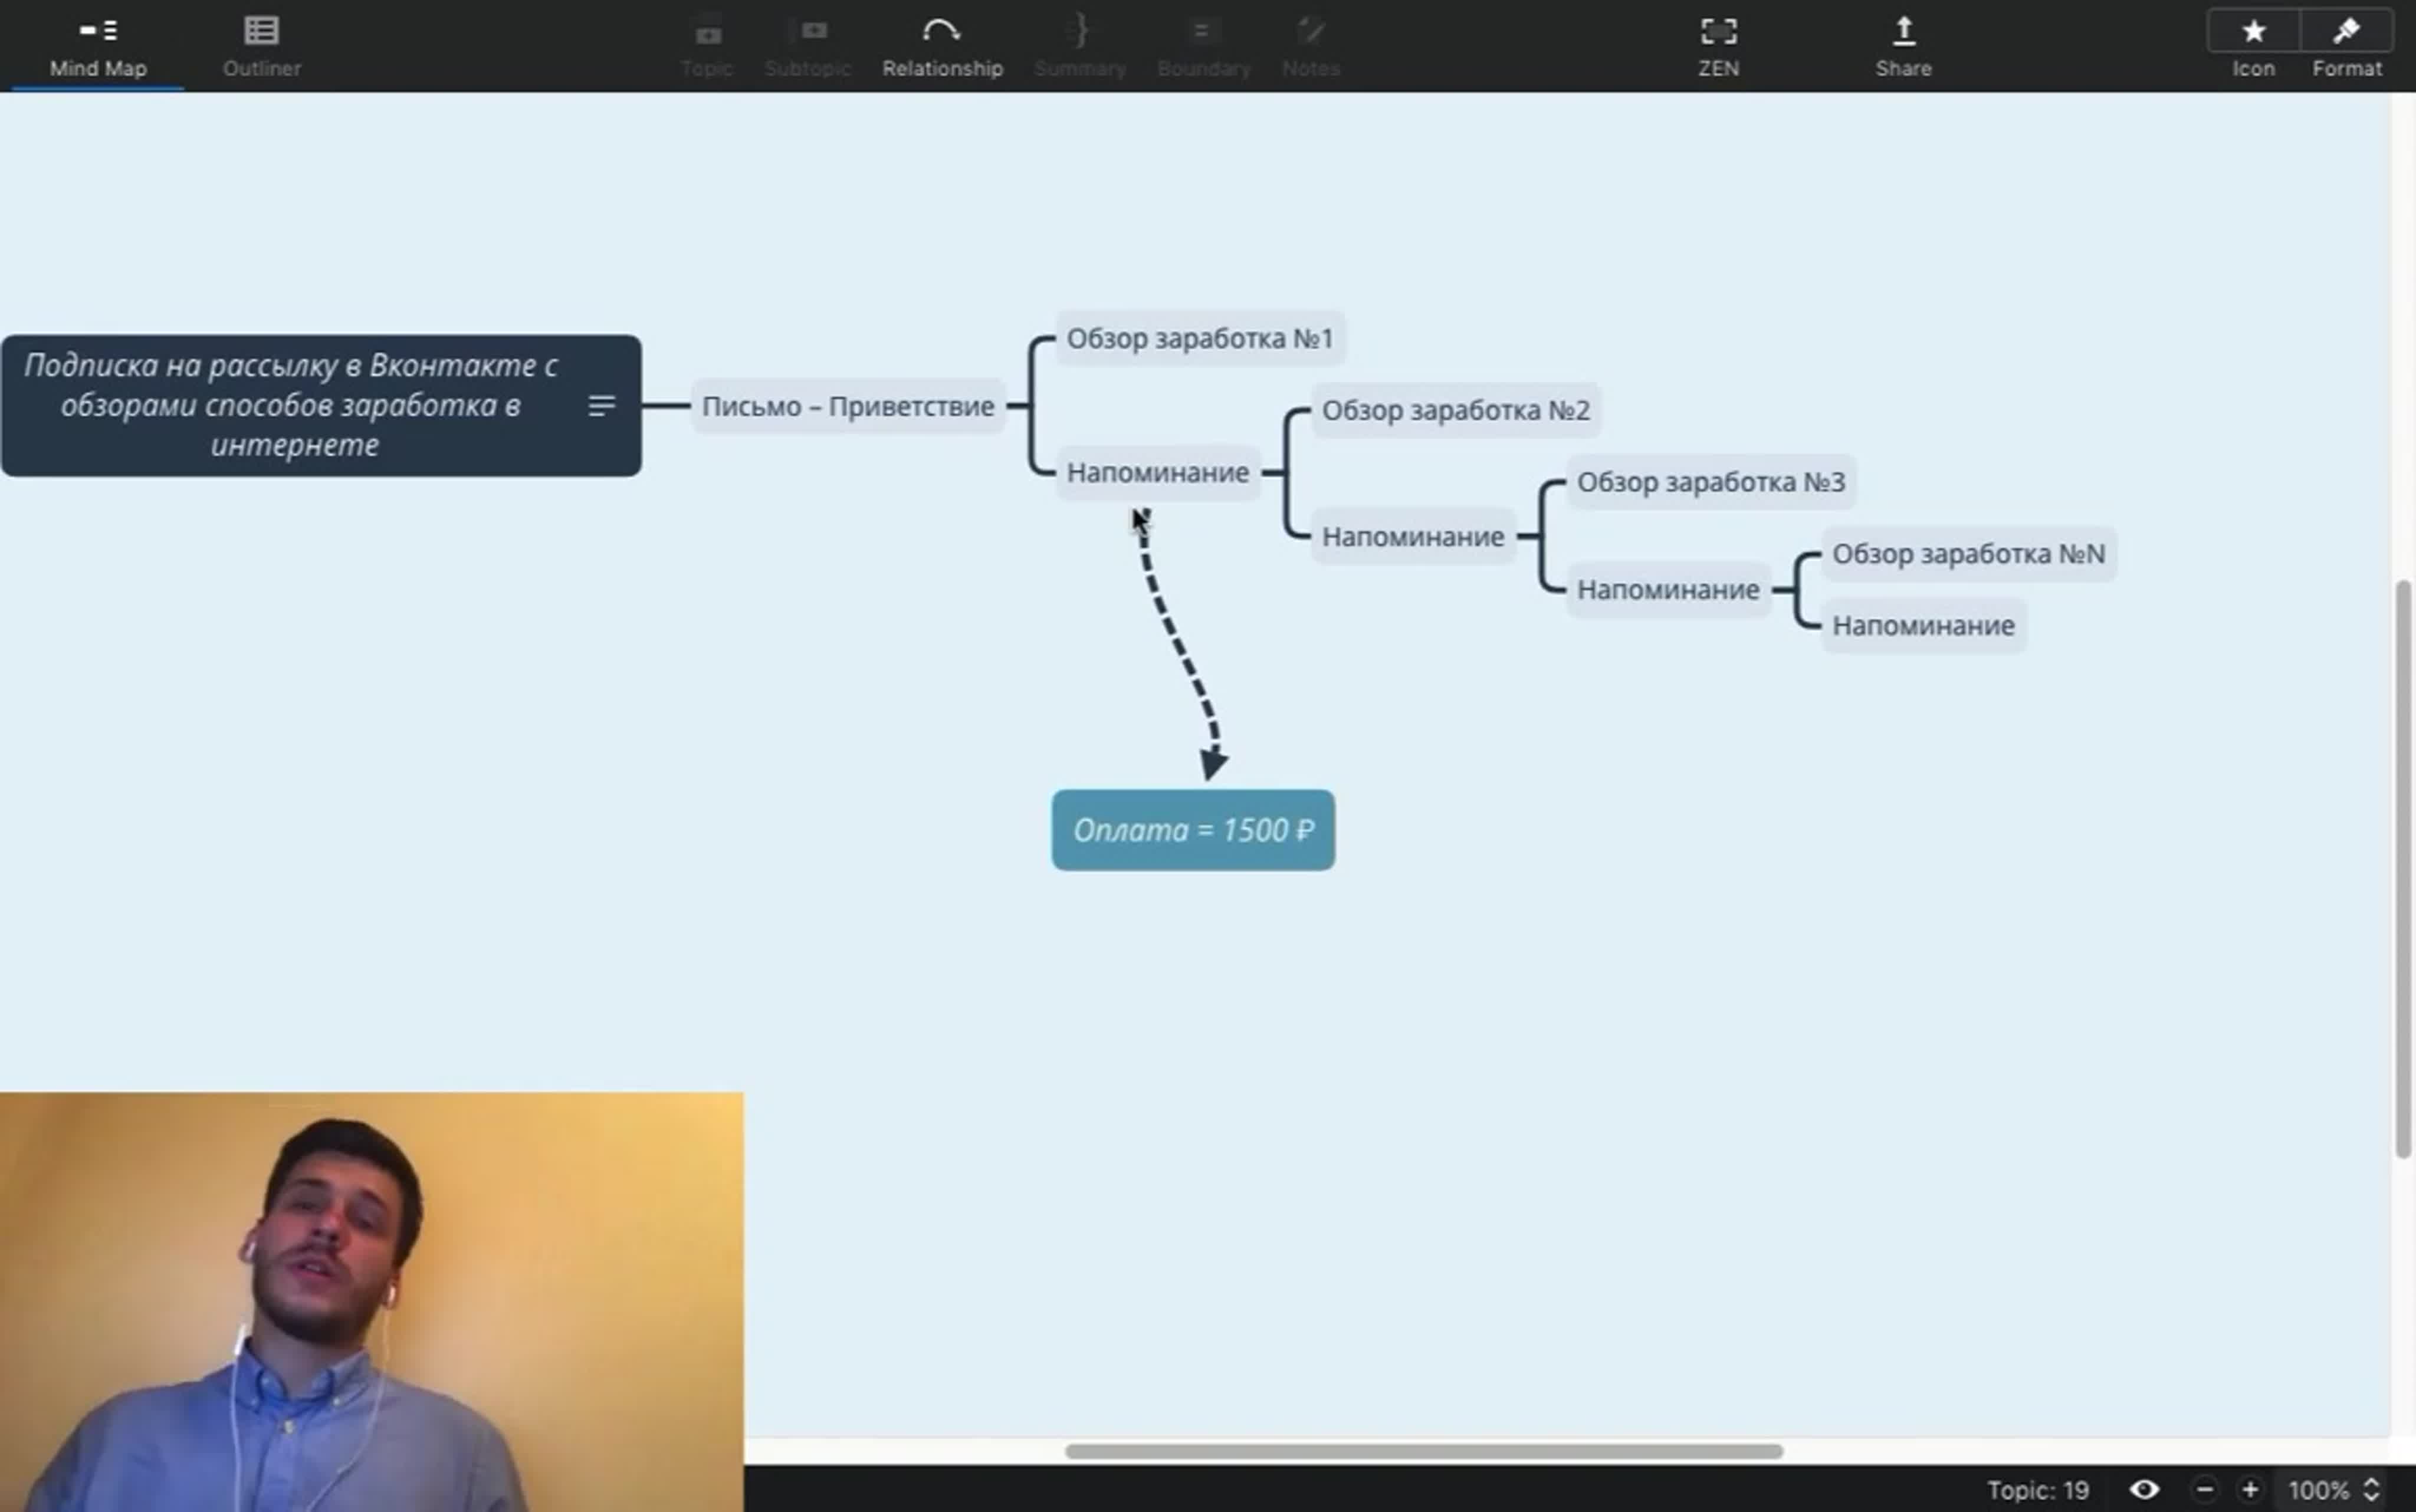This screenshot has width=2416, height=1512.
Task: Switch to the Mind Map view tab
Action: (x=98, y=46)
